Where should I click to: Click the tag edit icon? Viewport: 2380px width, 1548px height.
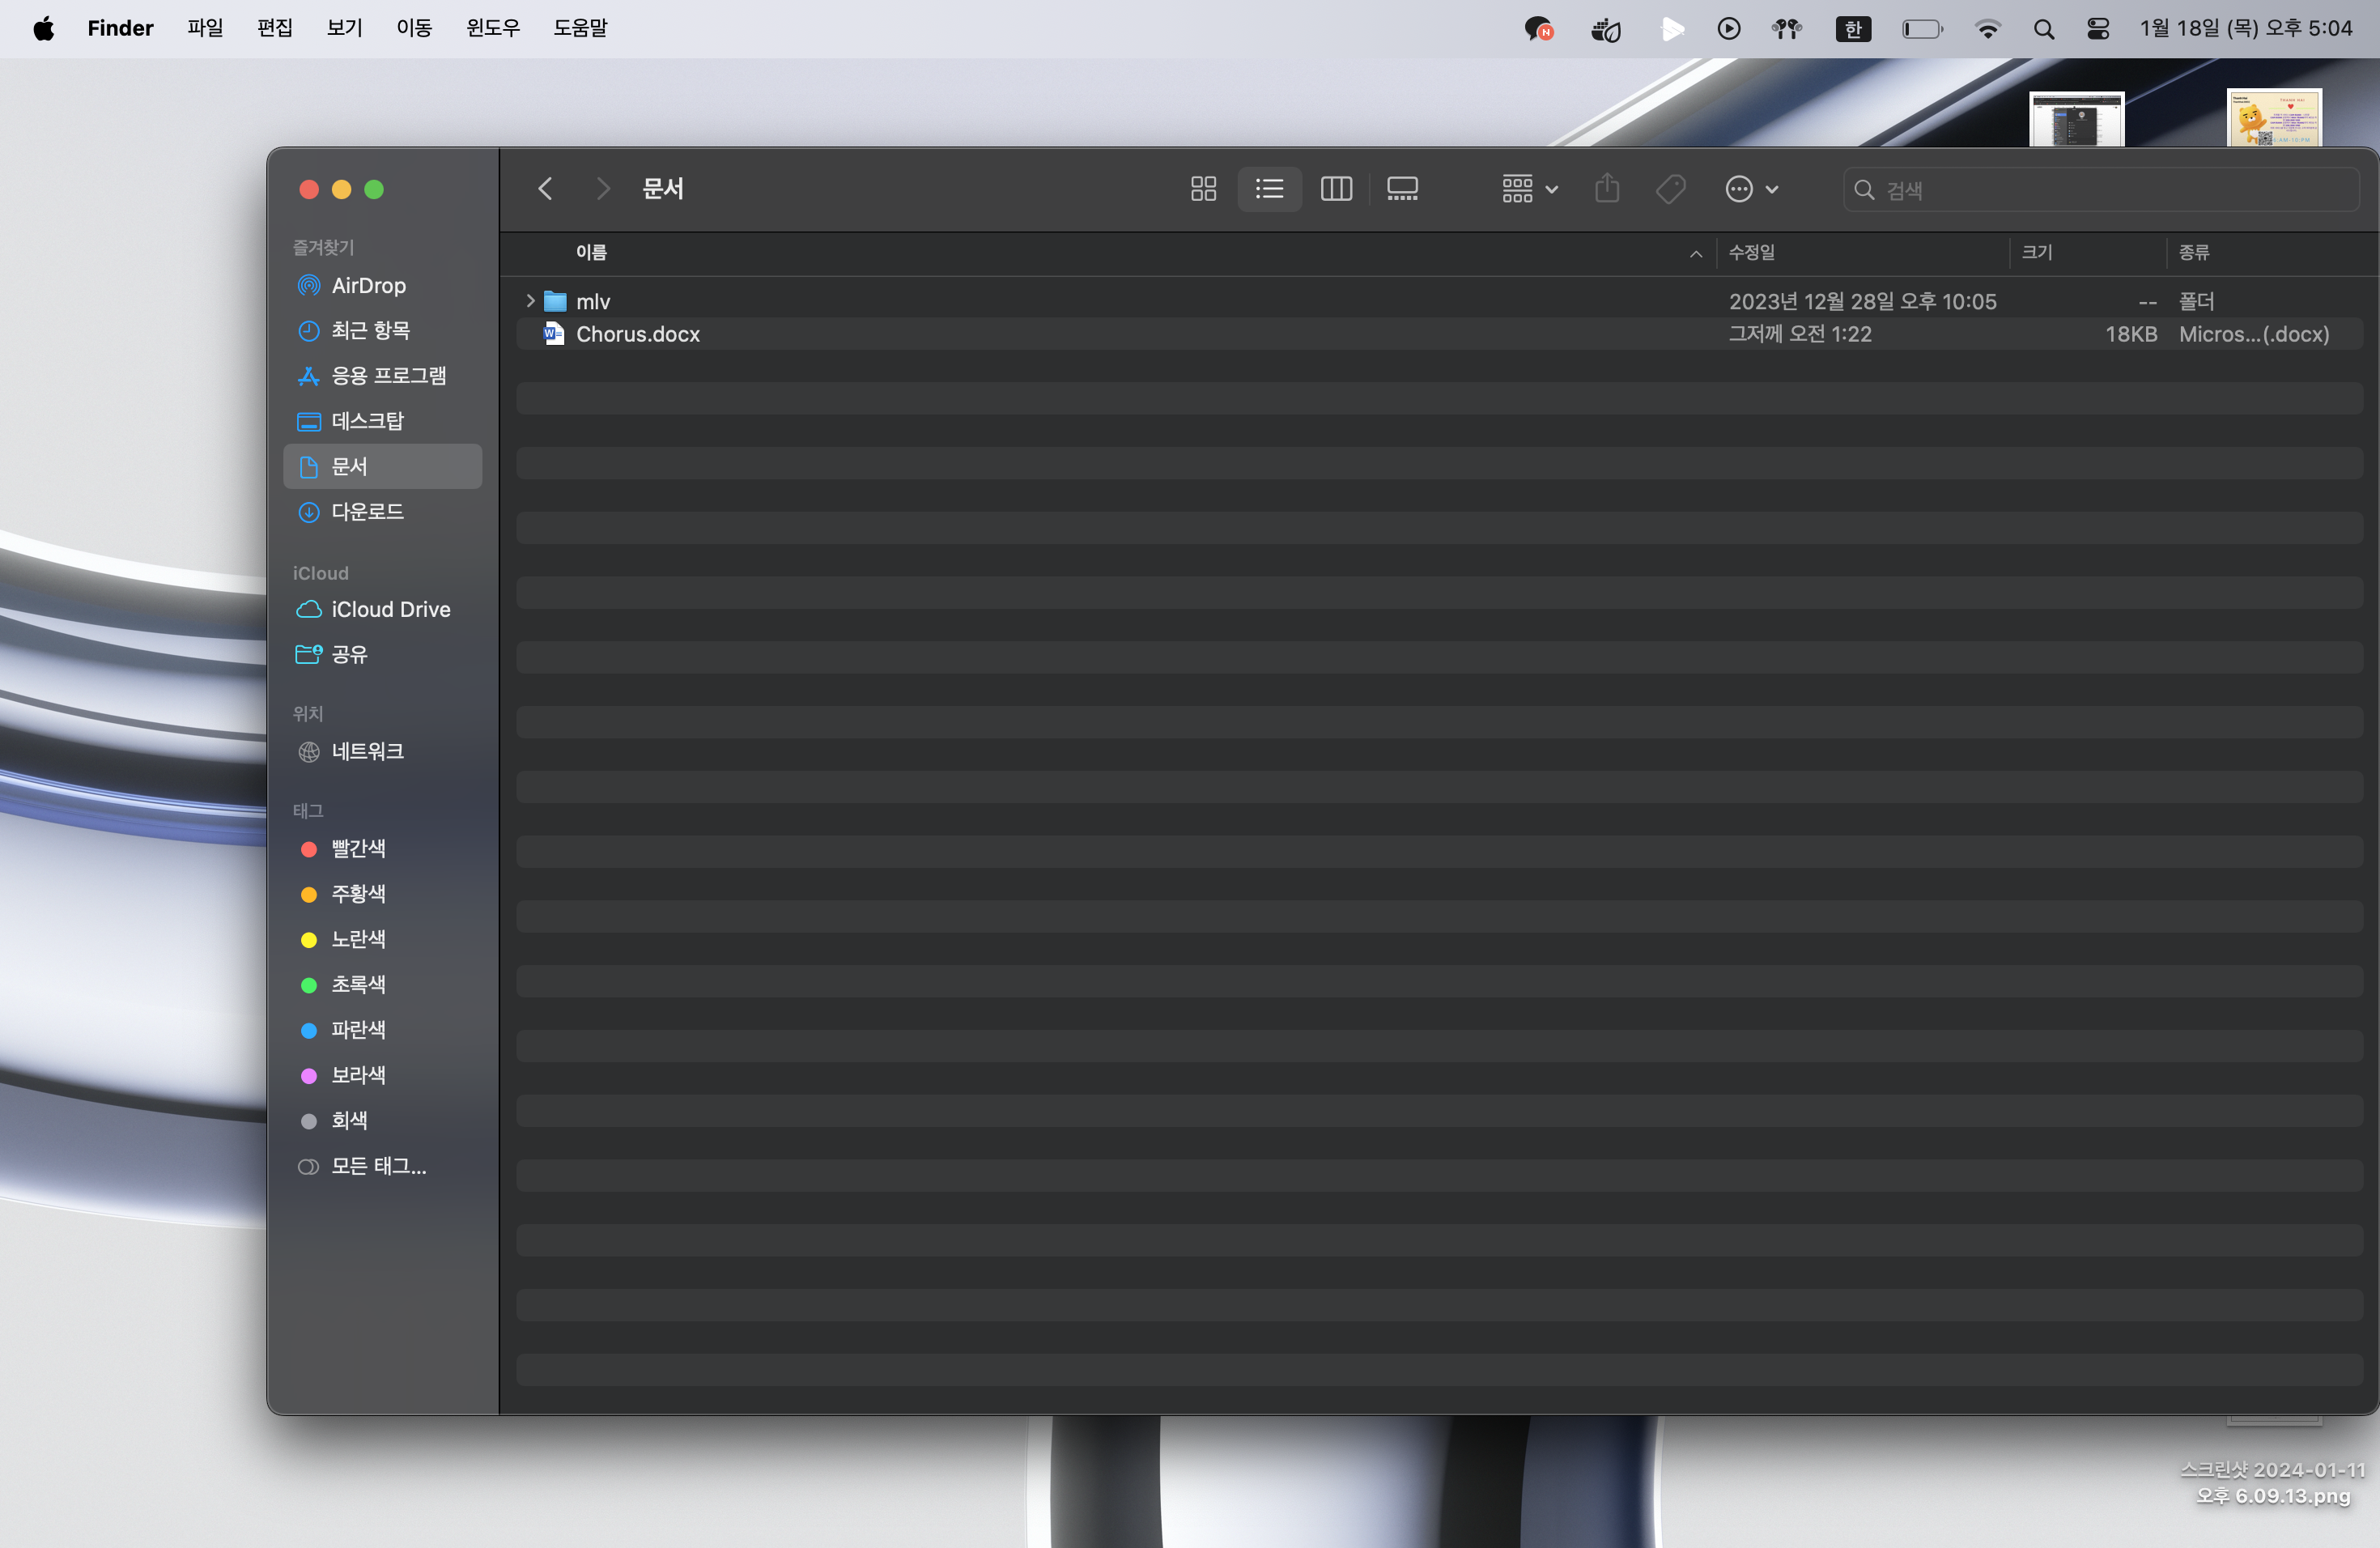(x=1670, y=189)
